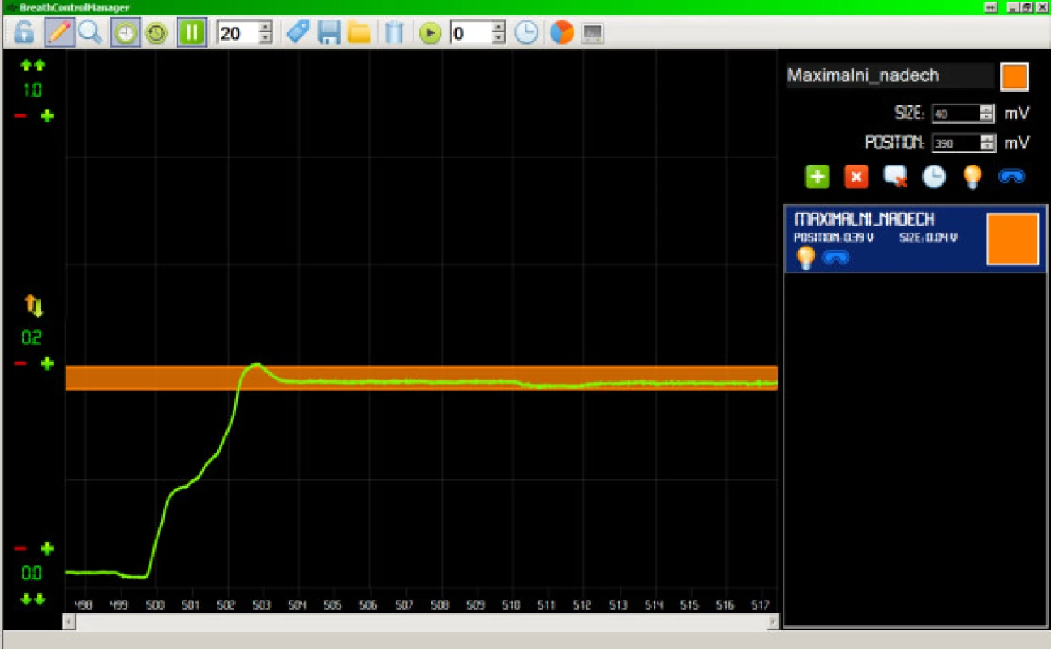Open the orange color swatch beside name field
The image size is (1051, 649).
pyautogui.click(x=1015, y=76)
